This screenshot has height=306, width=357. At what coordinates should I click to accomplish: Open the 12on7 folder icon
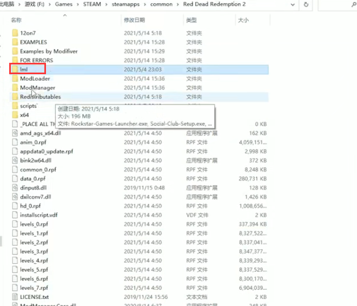(15, 33)
